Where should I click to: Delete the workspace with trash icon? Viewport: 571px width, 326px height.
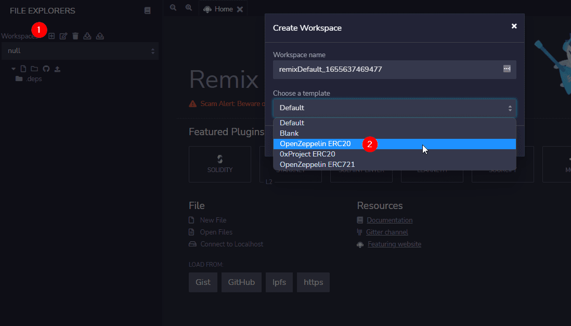pos(75,36)
